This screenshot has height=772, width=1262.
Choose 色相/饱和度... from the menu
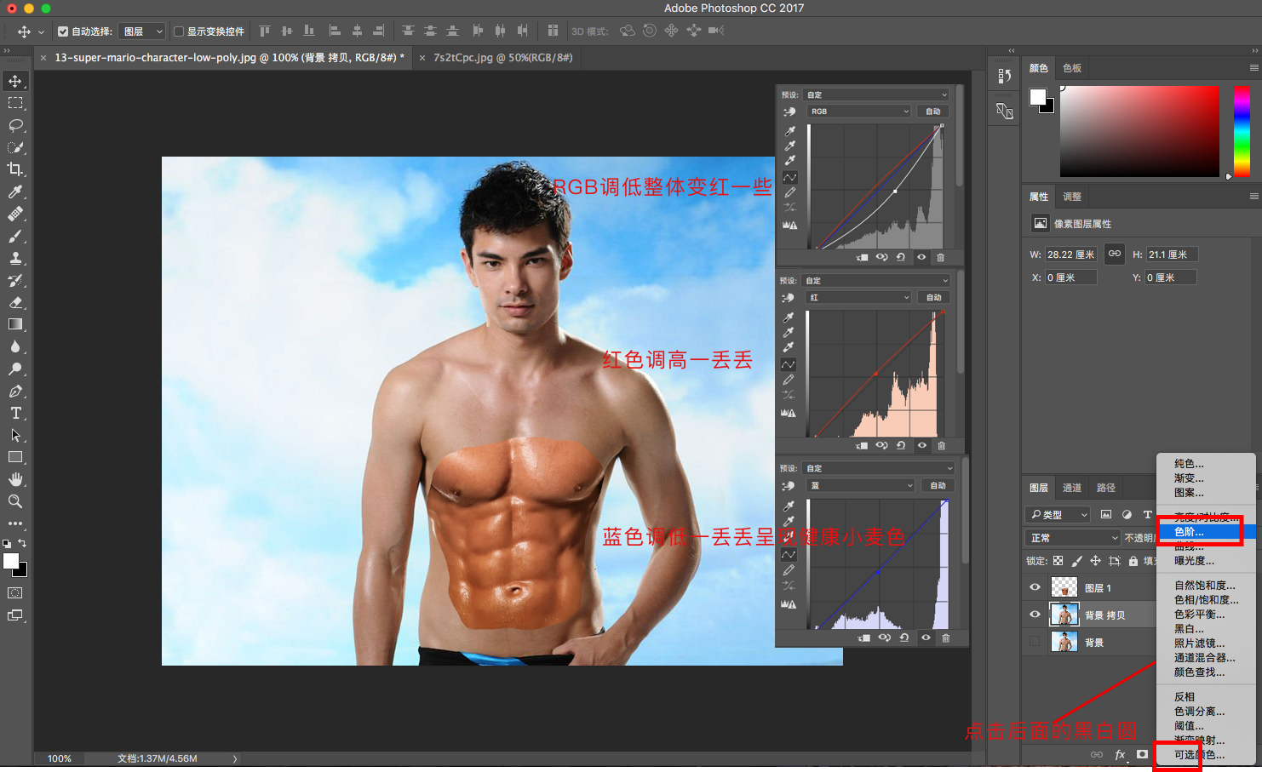click(x=1206, y=600)
